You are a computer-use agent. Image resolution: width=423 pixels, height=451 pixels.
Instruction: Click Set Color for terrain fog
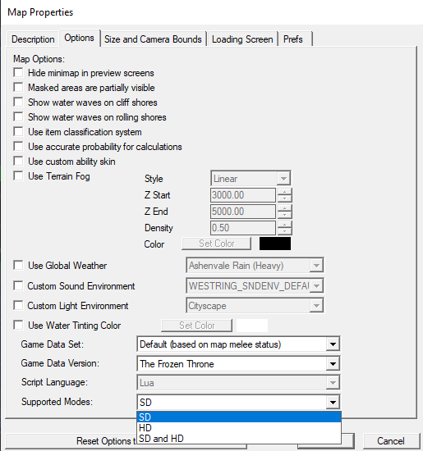pos(216,244)
